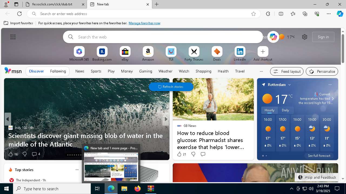This screenshot has width=346, height=194.
Task: Open Collections icon in toolbar
Action: [x=305, y=14]
